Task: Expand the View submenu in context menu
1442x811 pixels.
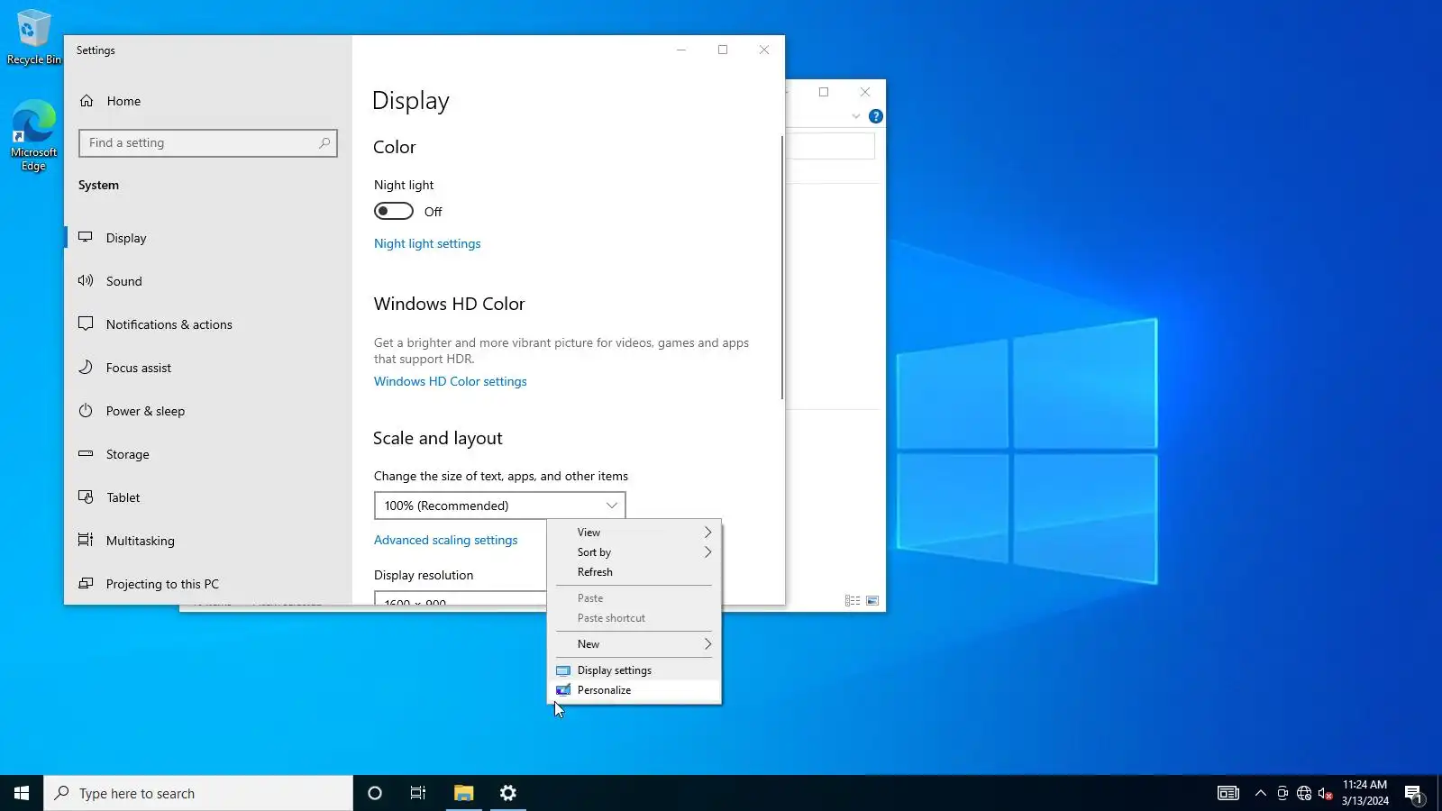Action: tap(634, 533)
